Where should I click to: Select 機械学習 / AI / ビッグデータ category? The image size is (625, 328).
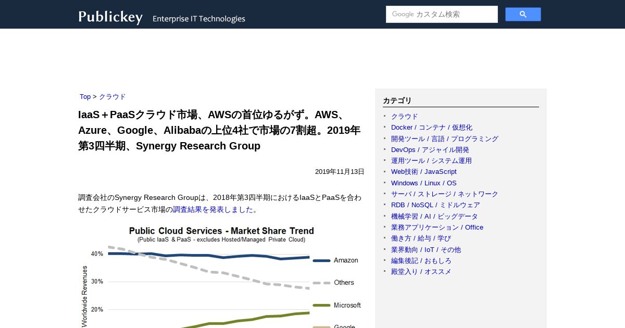click(434, 216)
